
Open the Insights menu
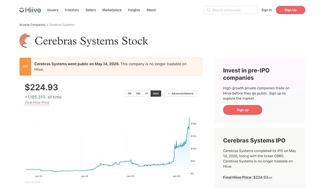point(134,10)
